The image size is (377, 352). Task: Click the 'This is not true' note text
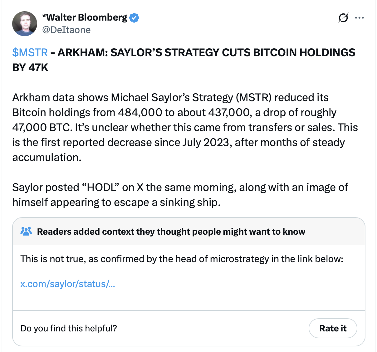pyautogui.click(x=182, y=259)
